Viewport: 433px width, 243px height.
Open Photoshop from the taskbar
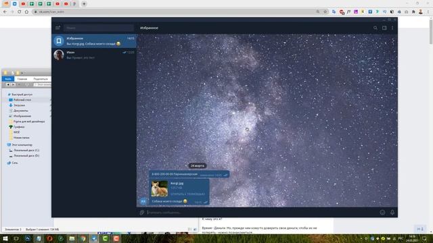pyautogui.click(x=28, y=238)
